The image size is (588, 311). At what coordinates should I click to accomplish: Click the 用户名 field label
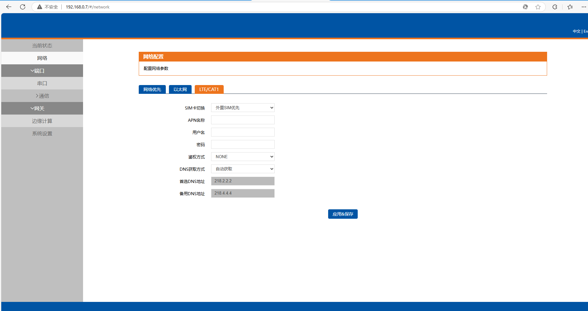tap(199, 132)
